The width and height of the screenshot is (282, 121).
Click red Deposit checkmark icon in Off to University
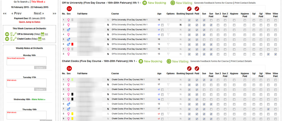[189, 9]
